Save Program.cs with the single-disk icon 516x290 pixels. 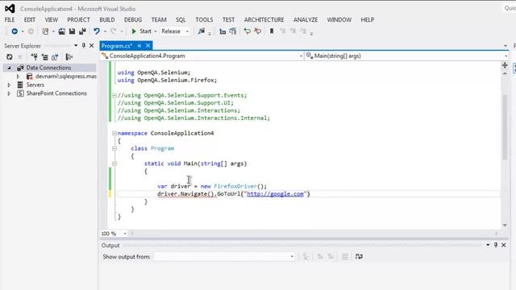72,31
